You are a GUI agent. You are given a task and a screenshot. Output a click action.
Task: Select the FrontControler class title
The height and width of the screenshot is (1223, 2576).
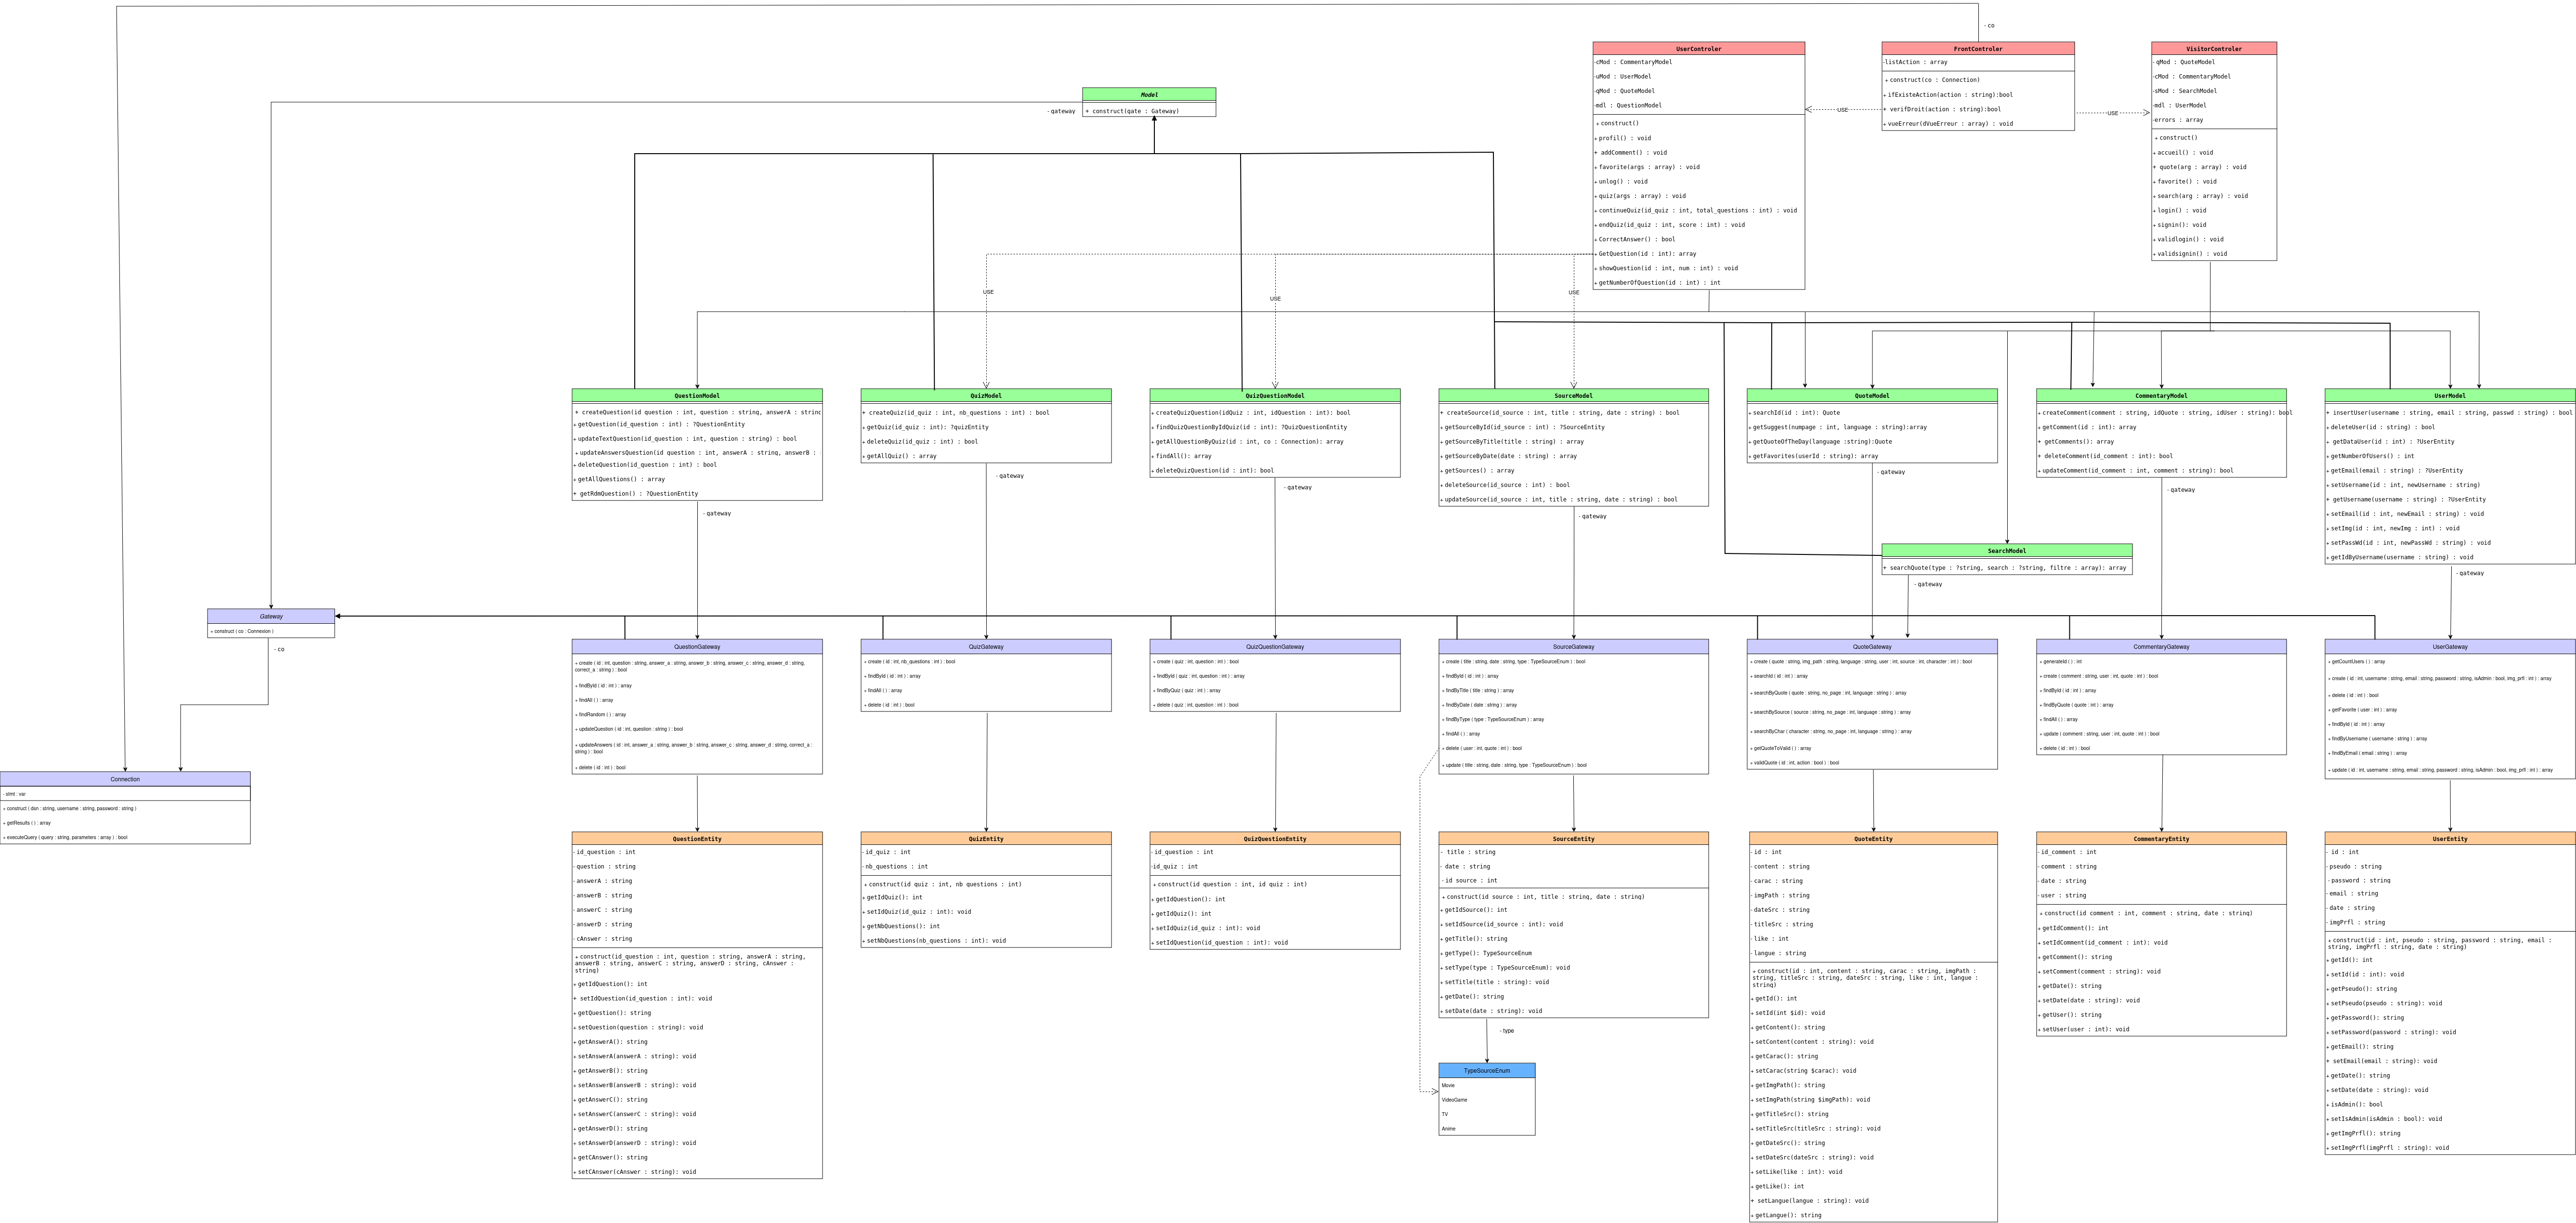click(1977, 48)
